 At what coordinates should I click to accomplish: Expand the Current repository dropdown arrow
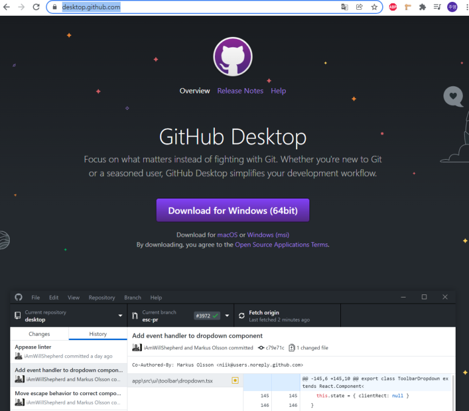pyautogui.click(x=120, y=316)
